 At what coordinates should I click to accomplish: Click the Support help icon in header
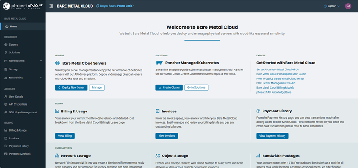pos(325,6)
